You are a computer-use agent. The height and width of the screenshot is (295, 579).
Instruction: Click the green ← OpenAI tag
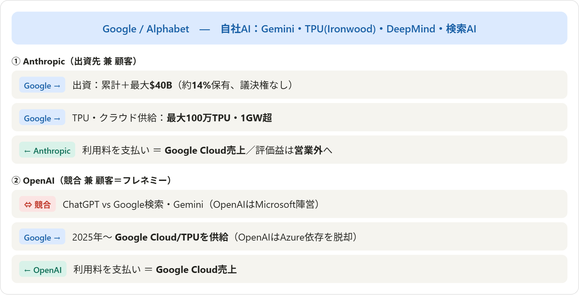(x=43, y=269)
